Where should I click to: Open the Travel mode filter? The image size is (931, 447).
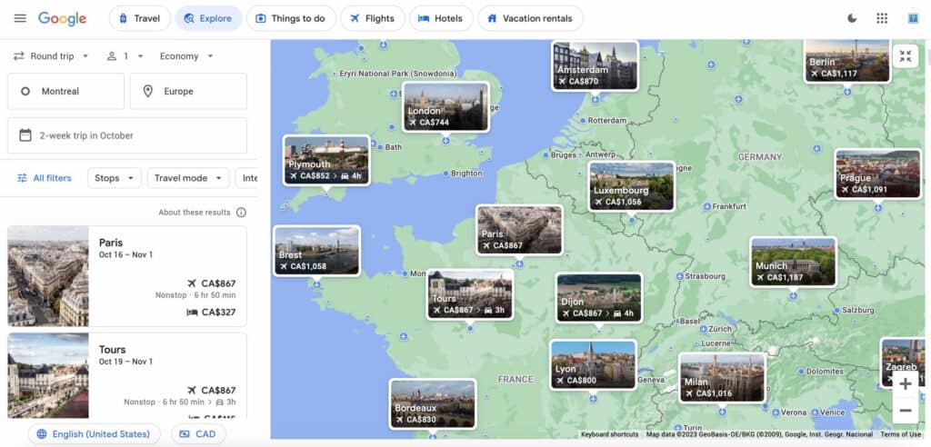pyautogui.click(x=188, y=178)
